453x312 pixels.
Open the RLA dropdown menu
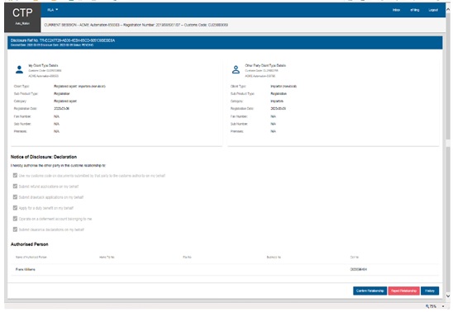coord(53,10)
